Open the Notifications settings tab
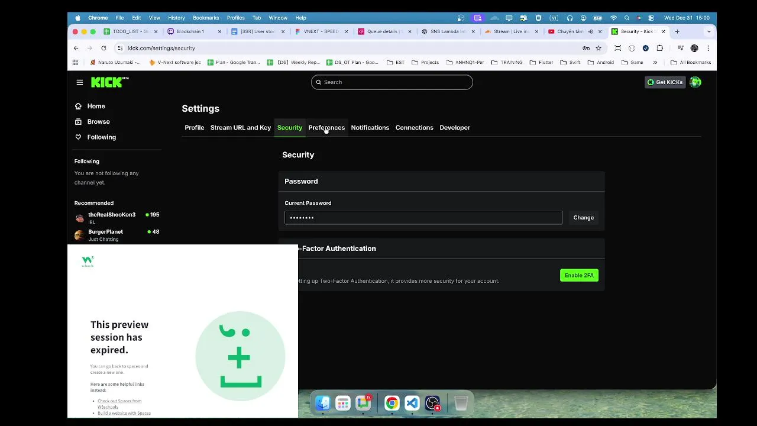Image resolution: width=757 pixels, height=426 pixels. click(x=370, y=127)
